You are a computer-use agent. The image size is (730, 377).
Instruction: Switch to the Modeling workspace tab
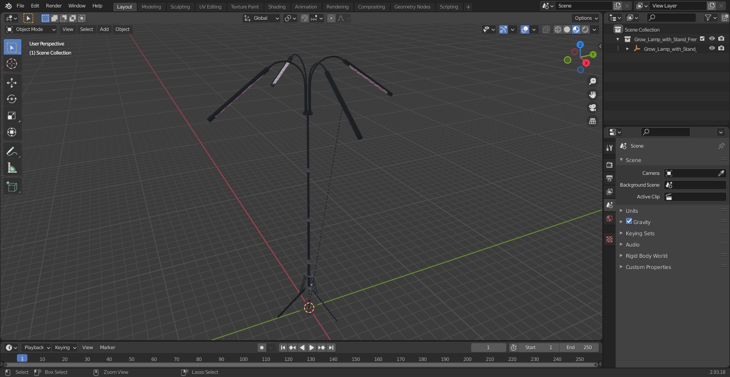tap(151, 6)
